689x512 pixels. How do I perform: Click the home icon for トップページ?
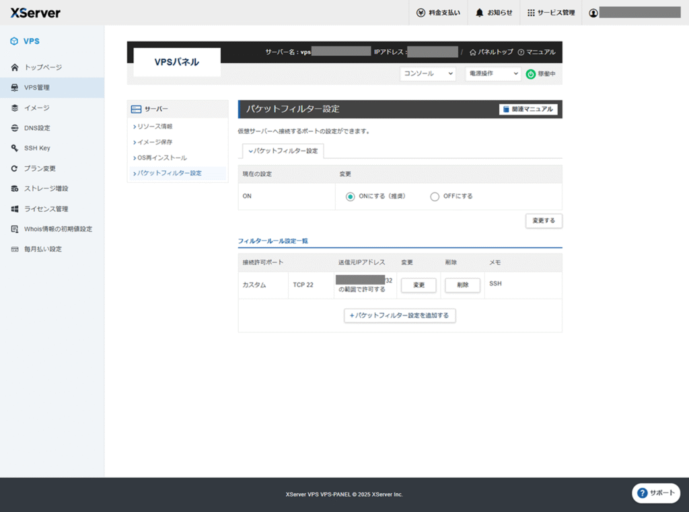click(15, 67)
